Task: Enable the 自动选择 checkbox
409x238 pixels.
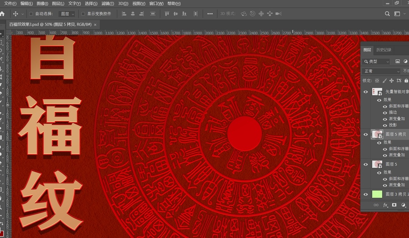Action: point(31,14)
